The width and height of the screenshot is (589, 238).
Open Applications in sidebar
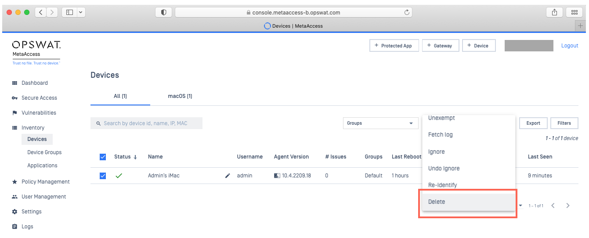tap(42, 166)
